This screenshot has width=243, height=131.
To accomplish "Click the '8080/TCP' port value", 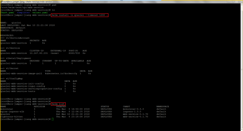I will [x=74, y=53].
